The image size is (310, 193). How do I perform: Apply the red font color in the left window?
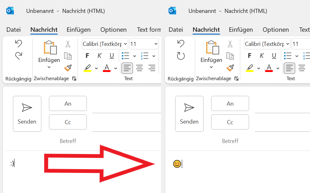point(107,68)
